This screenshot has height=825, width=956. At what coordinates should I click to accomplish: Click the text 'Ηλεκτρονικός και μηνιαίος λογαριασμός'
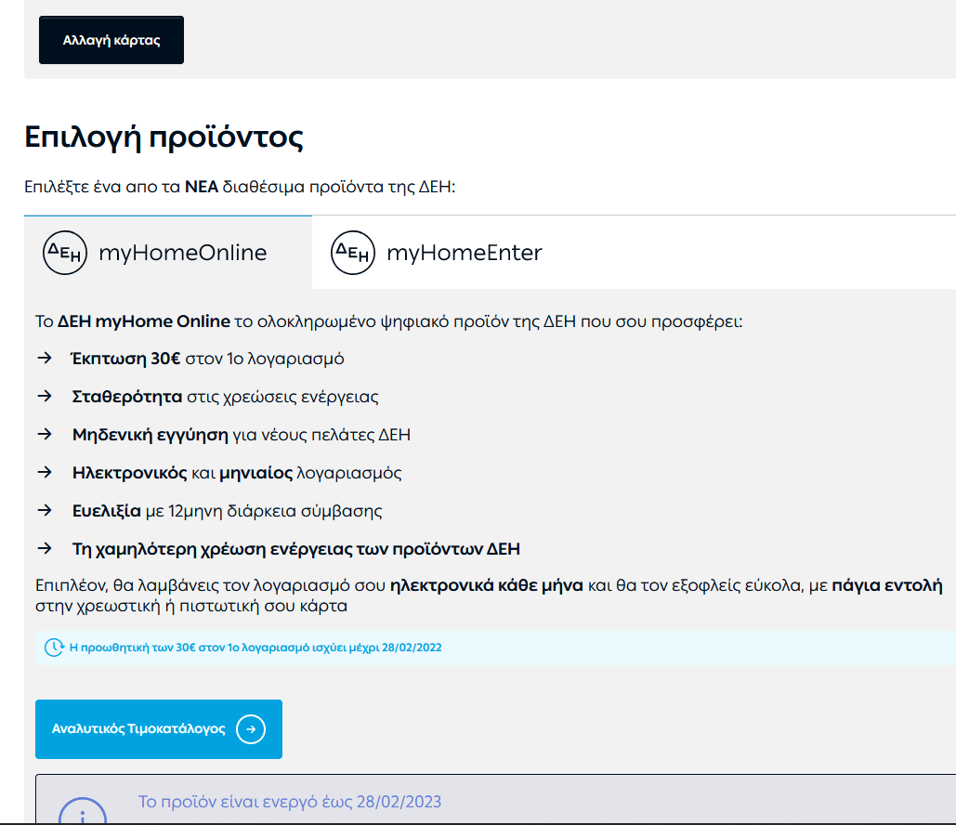237,473
